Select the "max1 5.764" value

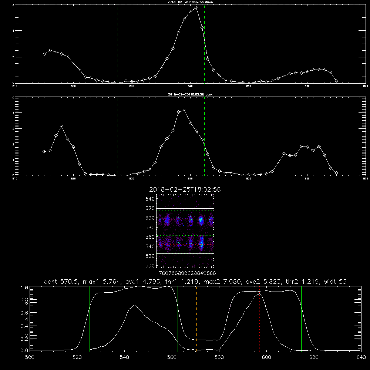[102, 282]
